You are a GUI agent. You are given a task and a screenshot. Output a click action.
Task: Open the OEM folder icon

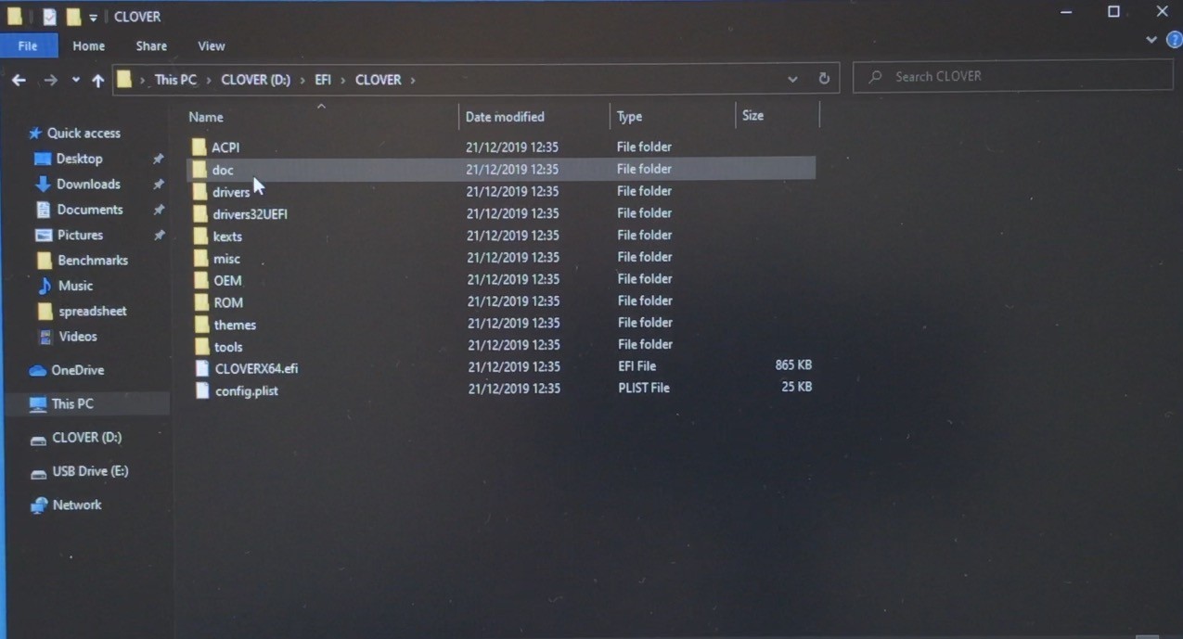(x=200, y=280)
